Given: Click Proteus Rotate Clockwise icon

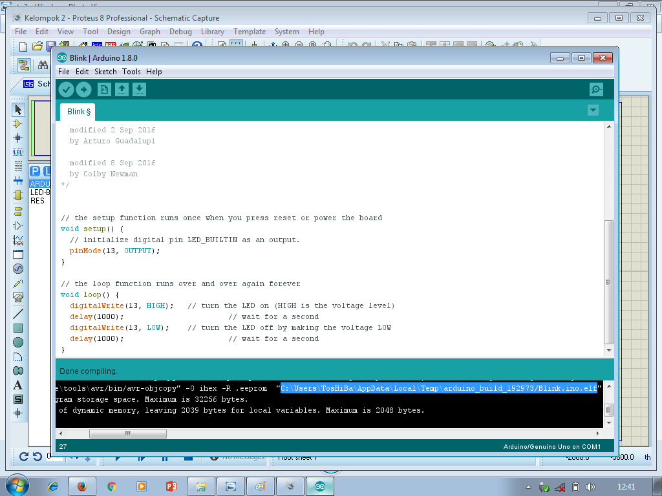Looking at the screenshot, I should click(24, 457).
